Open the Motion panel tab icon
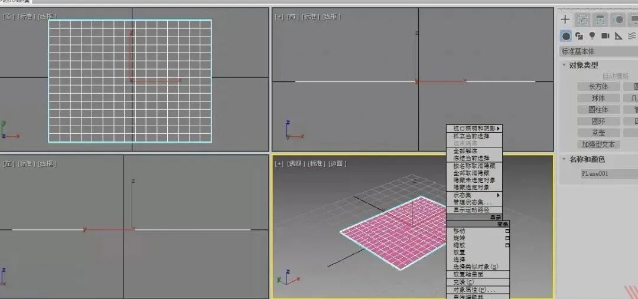 click(x=619, y=19)
